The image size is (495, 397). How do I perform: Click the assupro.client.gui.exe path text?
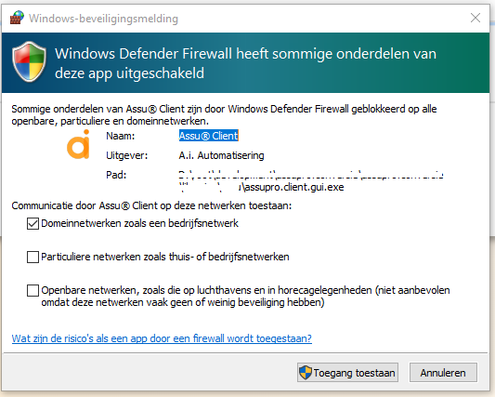pos(293,187)
